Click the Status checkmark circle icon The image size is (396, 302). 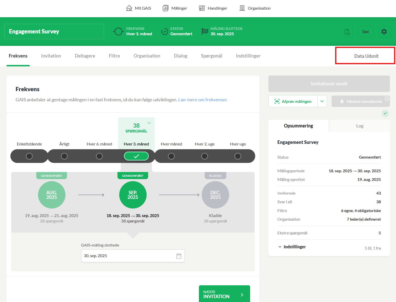(165, 31)
